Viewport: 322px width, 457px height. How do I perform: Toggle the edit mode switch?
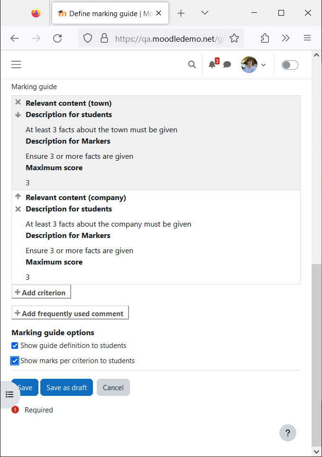tap(290, 64)
